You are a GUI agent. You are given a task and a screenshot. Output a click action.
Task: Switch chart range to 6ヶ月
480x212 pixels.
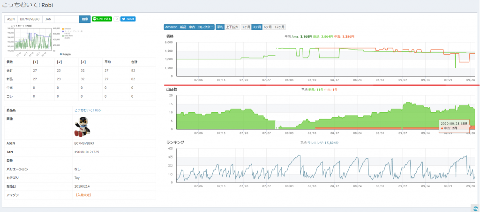click(268, 27)
